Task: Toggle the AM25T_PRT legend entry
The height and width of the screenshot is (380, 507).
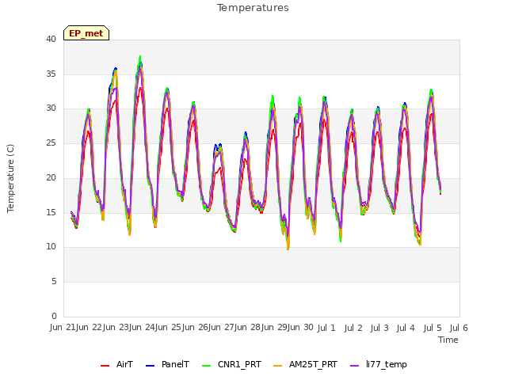Action: coord(305,365)
